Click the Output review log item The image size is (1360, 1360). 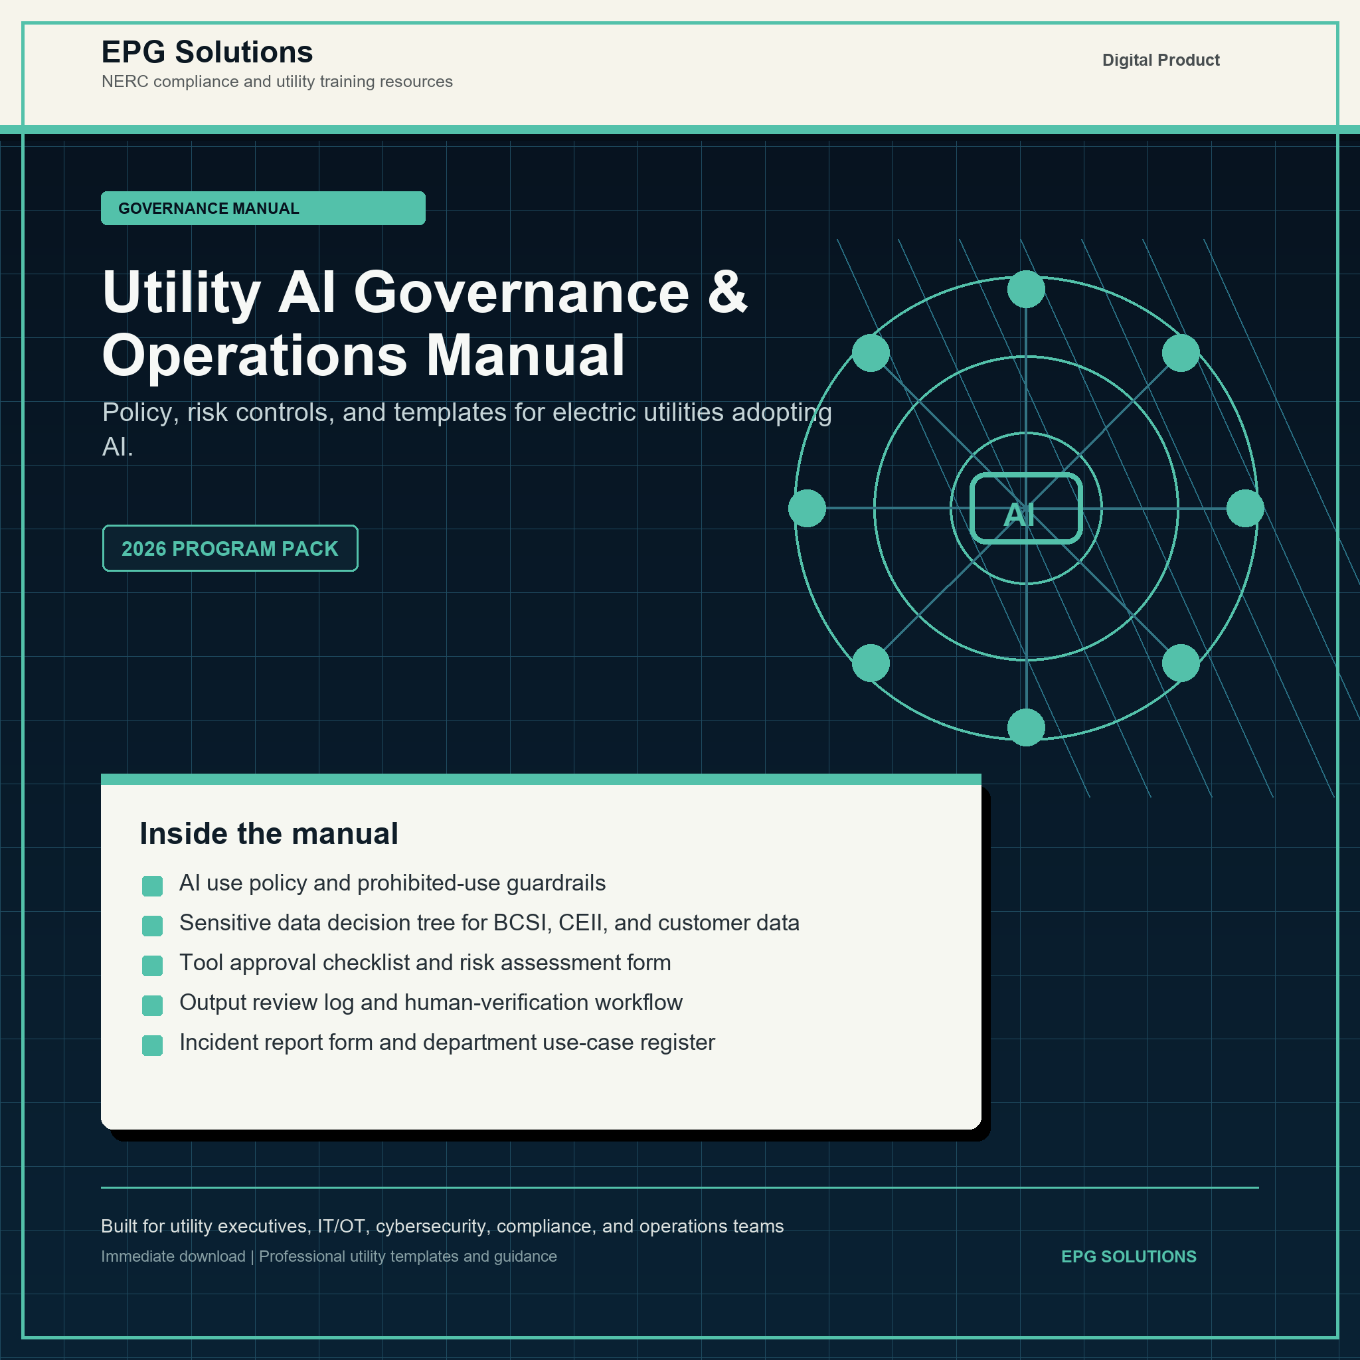tap(431, 1002)
